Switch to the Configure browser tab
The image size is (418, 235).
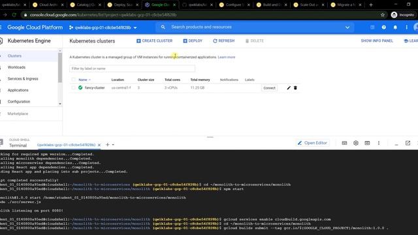234,5
